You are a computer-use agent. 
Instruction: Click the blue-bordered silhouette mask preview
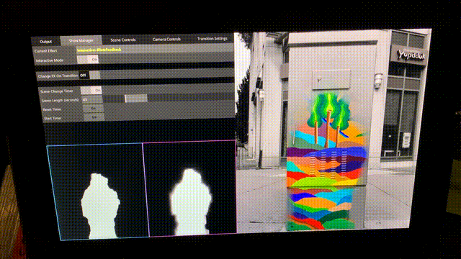[x=98, y=191]
